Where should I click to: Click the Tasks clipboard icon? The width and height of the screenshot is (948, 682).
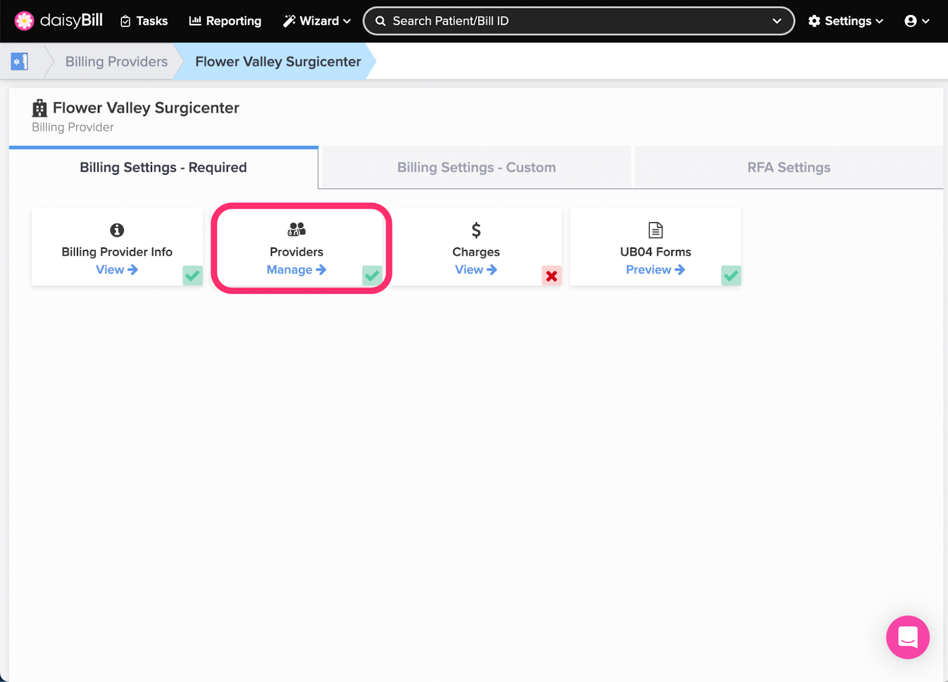[126, 21]
